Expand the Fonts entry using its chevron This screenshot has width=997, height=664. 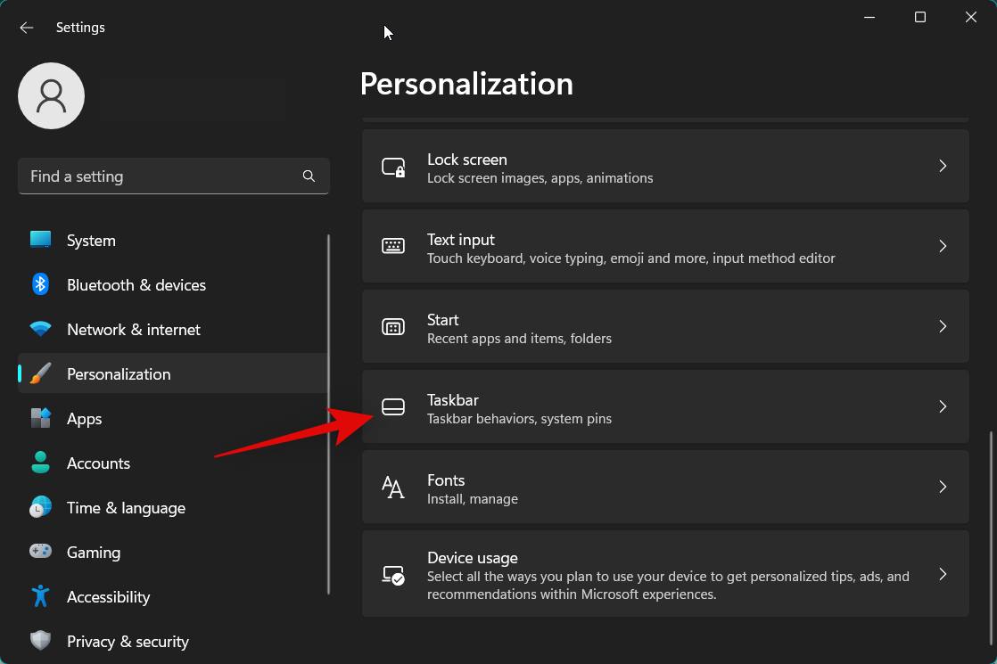click(x=943, y=487)
